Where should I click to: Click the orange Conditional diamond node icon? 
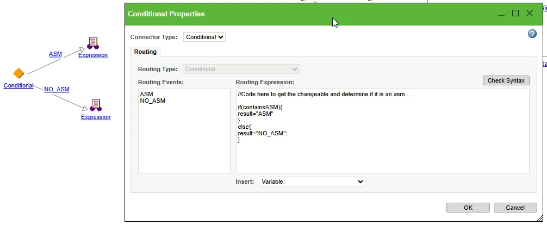(x=18, y=73)
